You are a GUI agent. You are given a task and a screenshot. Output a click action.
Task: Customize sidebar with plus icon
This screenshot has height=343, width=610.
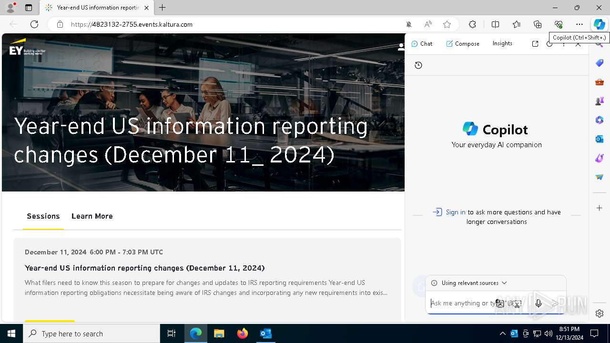pyautogui.click(x=600, y=208)
